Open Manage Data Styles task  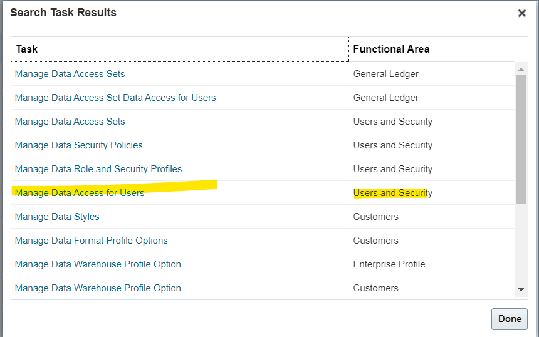[x=57, y=217]
